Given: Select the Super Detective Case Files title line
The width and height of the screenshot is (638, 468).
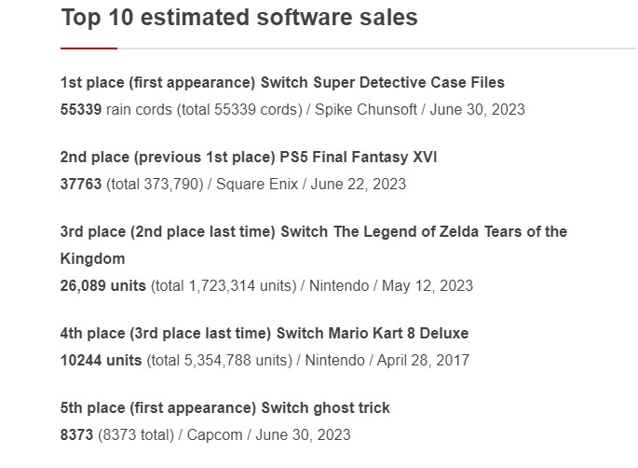Looking at the screenshot, I should click(x=282, y=83).
